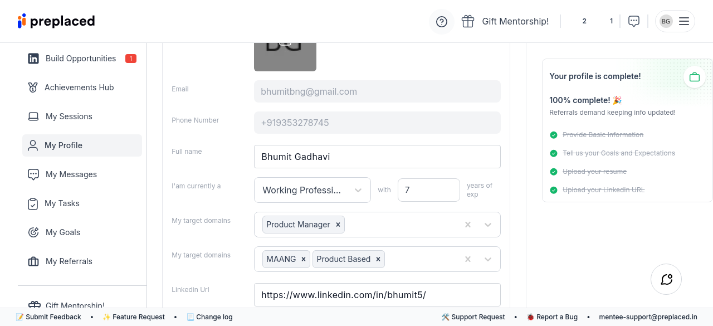Remove the Product Based tag
The height and width of the screenshot is (326, 713).
click(x=378, y=259)
